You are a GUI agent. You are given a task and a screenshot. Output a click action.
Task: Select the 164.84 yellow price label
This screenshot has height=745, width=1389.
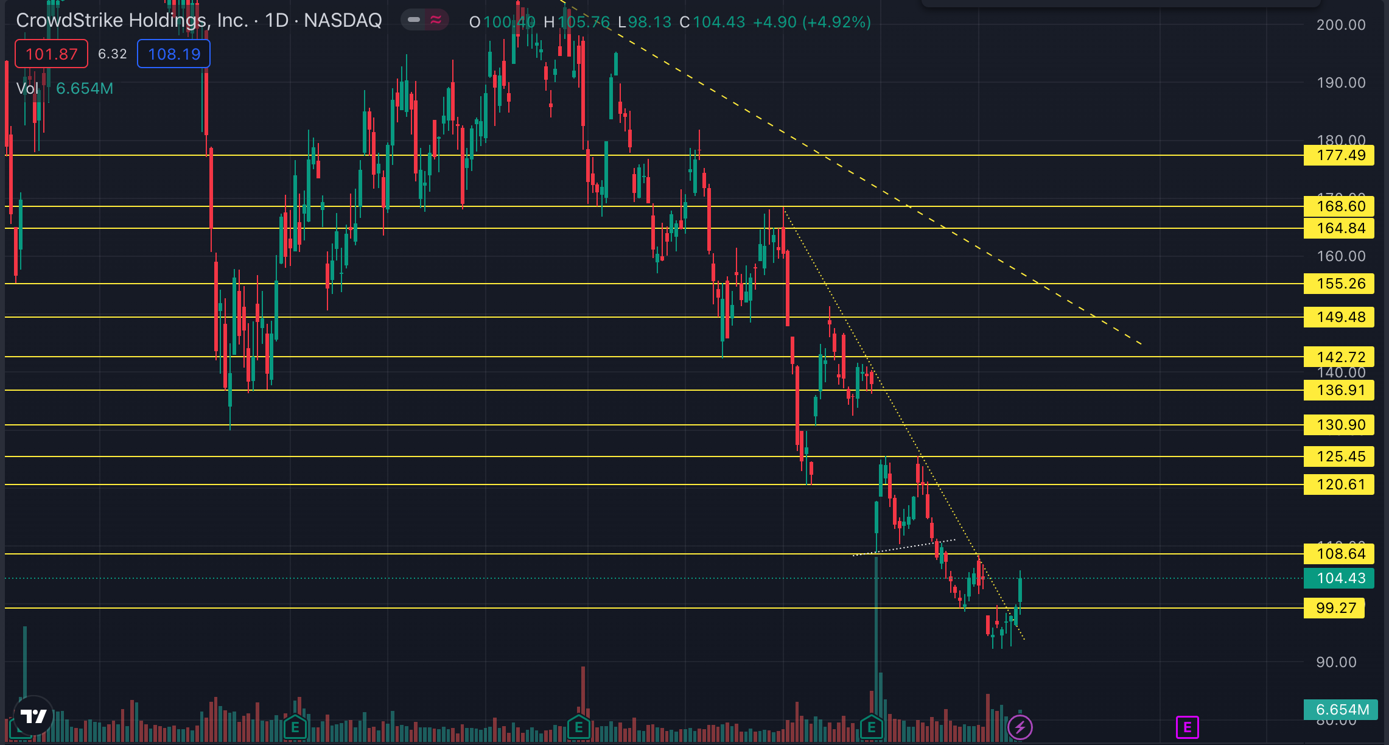(x=1339, y=228)
